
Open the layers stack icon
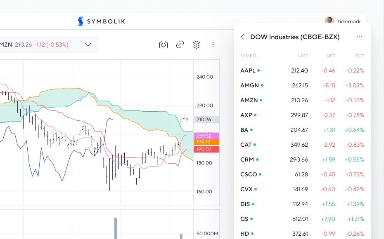pos(197,45)
